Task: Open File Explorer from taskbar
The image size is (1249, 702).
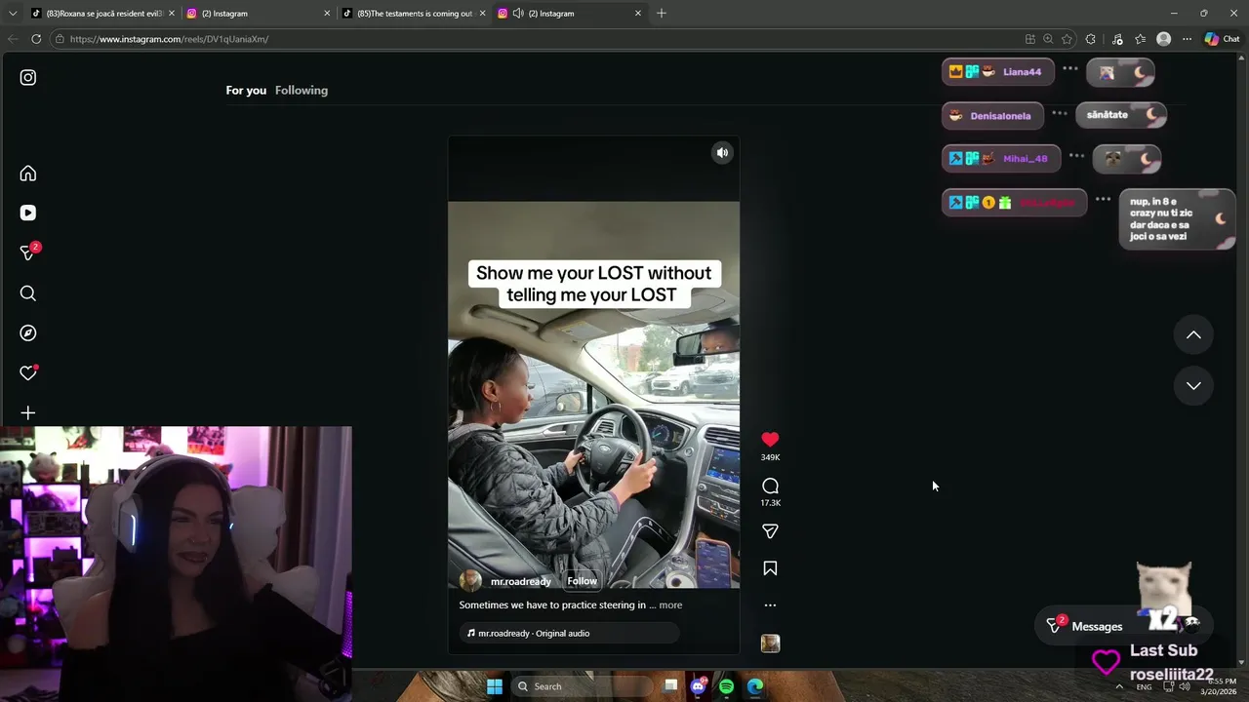Action: click(x=670, y=686)
